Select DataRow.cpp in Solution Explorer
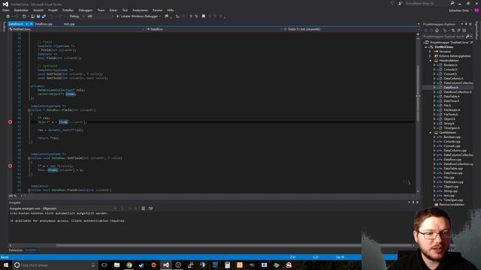The width and height of the screenshot is (481, 270). tap(452, 160)
